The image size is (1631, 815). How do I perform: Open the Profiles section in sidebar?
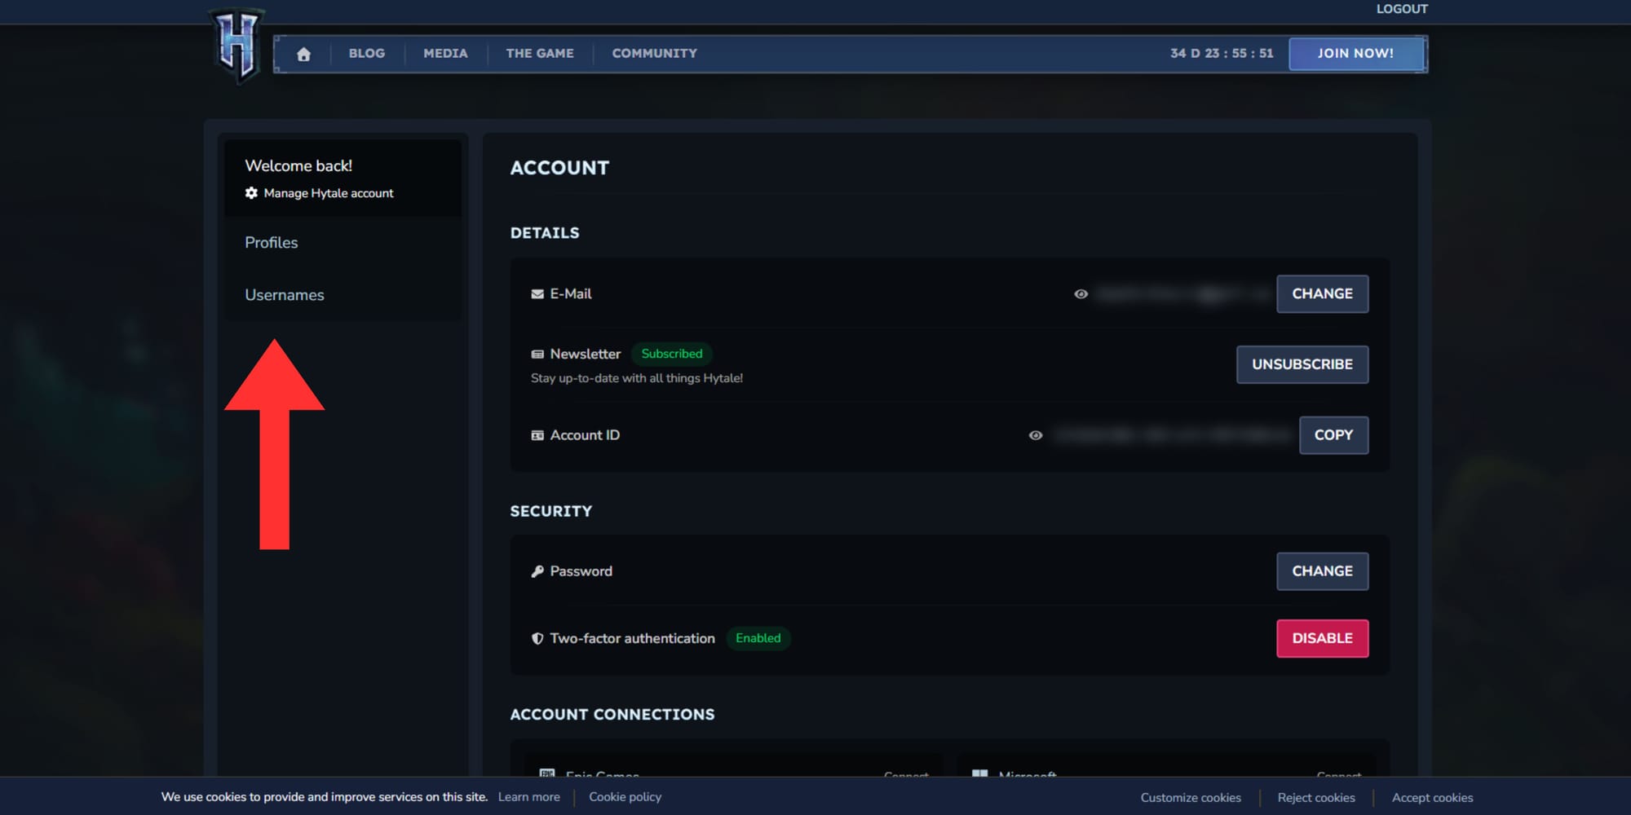(x=272, y=243)
